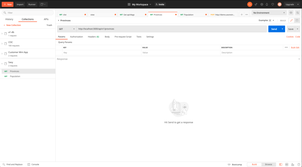Open the History tab in the sidebar
Screen dimensions: 302x167
coord(9,19)
